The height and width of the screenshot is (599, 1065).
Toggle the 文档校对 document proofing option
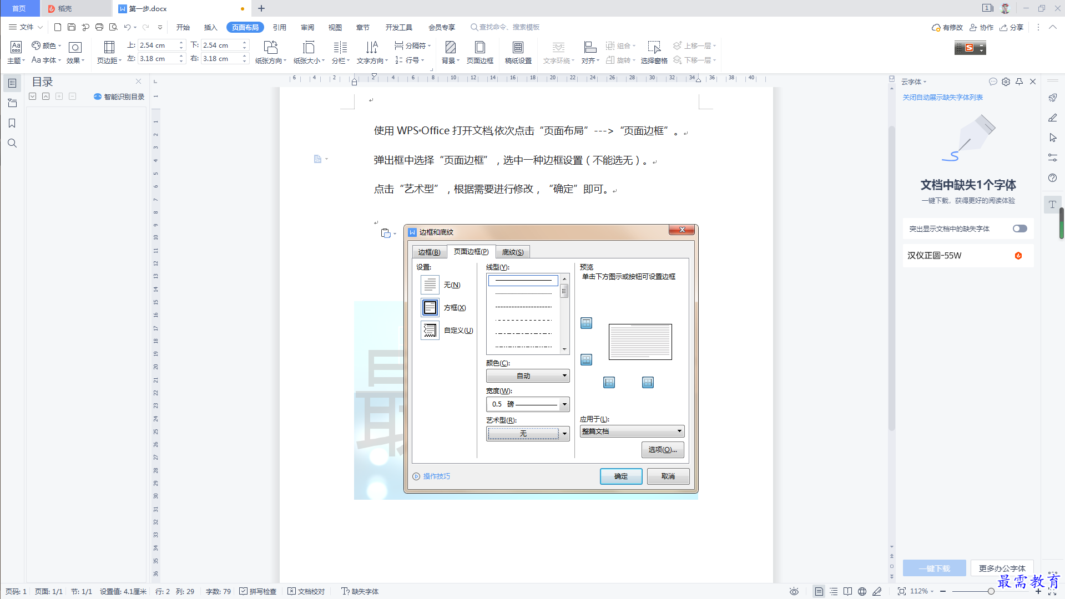coord(306,591)
